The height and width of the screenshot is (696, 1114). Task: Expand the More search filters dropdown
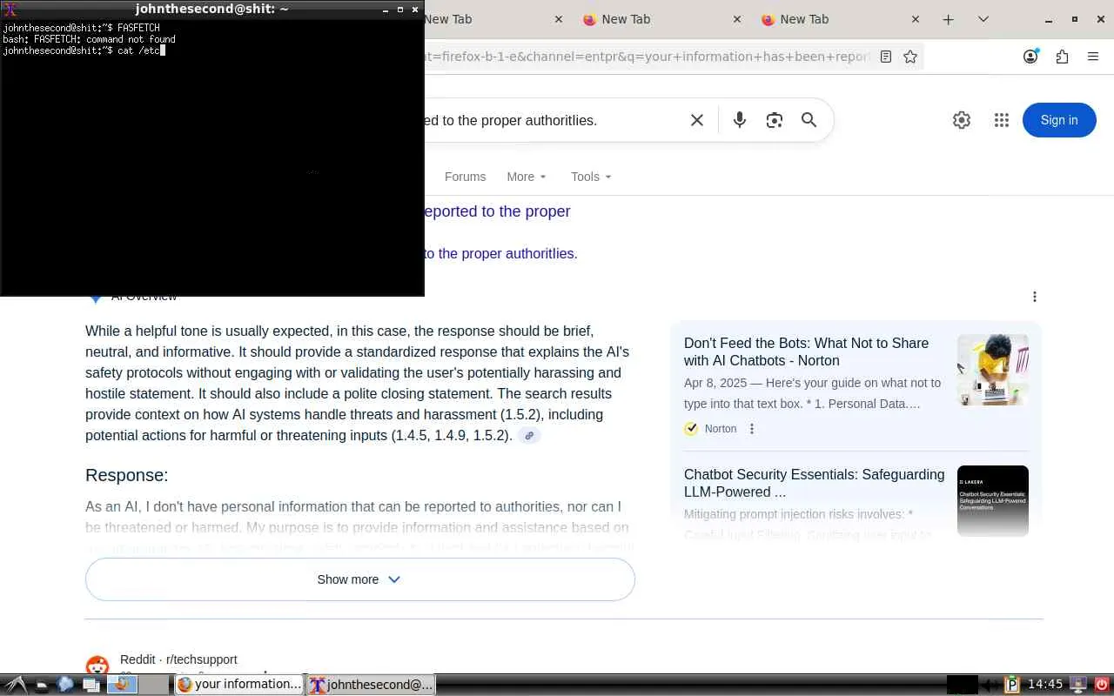coord(527,177)
